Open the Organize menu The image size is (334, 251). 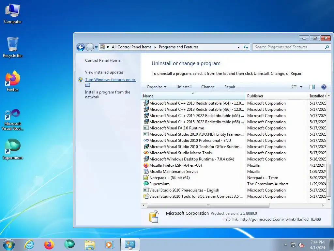157,87
